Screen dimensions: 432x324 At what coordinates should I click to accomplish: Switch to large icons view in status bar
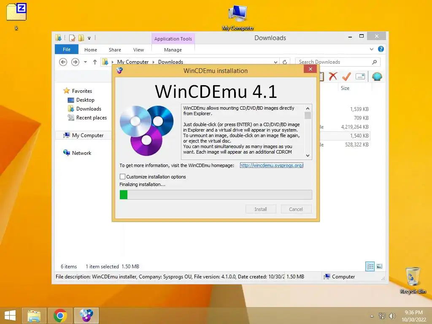click(x=379, y=266)
